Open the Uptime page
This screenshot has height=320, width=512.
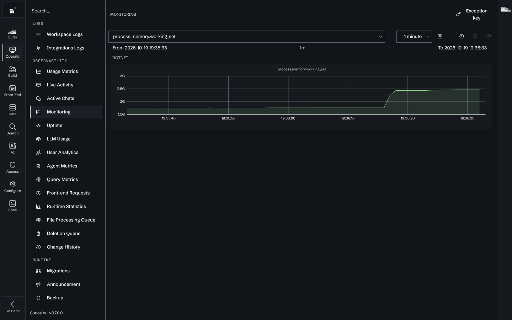pos(66,126)
